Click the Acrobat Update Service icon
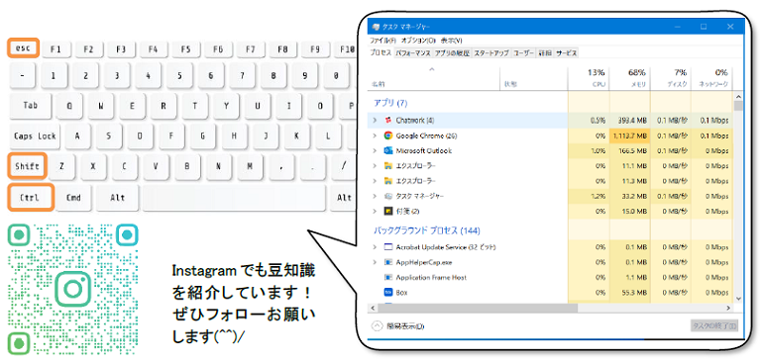Viewport: 763px width, 364px height. point(388,247)
